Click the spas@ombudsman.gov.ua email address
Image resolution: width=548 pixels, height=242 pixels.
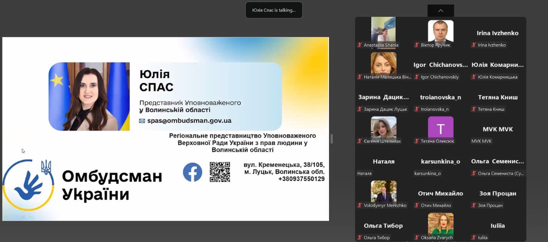pyautogui.click(x=189, y=121)
